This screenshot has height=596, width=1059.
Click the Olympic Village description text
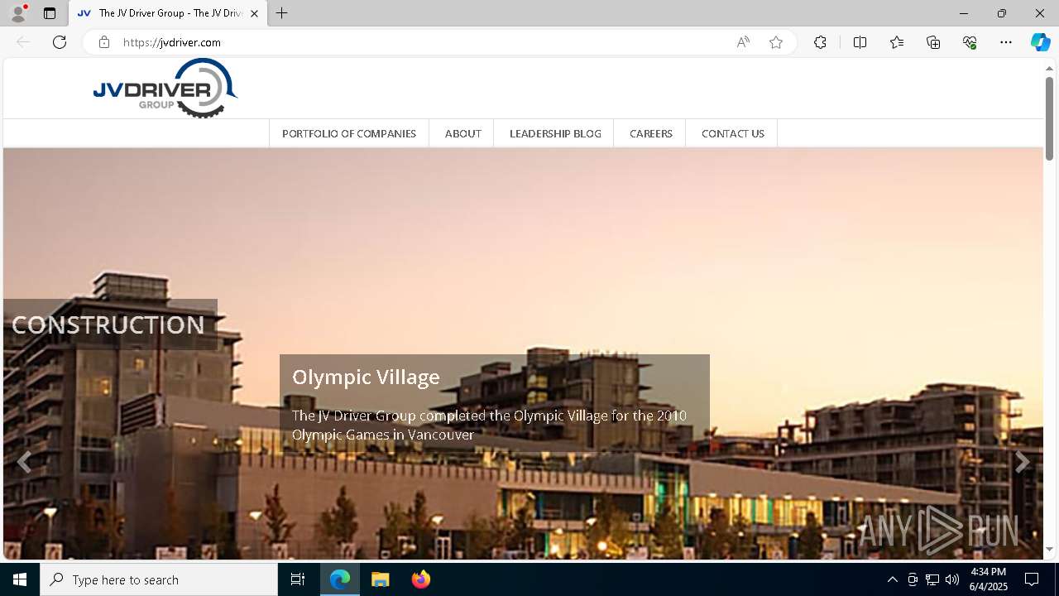point(489,425)
